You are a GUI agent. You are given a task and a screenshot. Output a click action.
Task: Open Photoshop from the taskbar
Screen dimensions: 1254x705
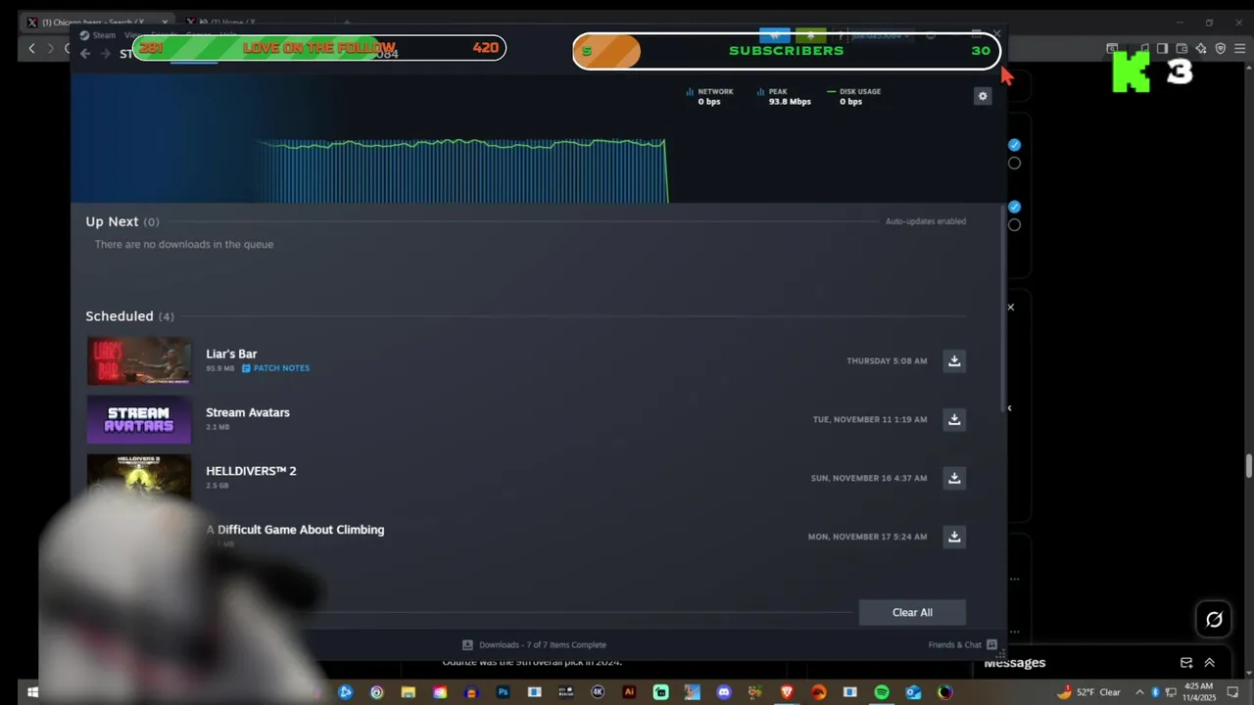503,692
